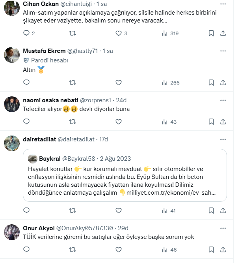Reply to Cihan Ozkan's tweet
240x263 pixels.
tap(27, 34)
